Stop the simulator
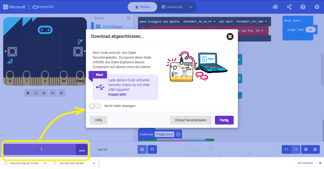Screen dimensions: 324x169 (28, 93)
